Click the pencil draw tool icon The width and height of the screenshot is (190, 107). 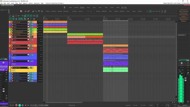pyautogui.click(x=28, y=11)
